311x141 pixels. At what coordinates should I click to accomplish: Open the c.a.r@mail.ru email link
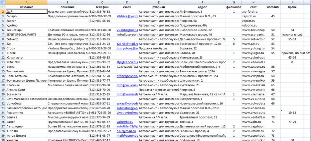126,131
